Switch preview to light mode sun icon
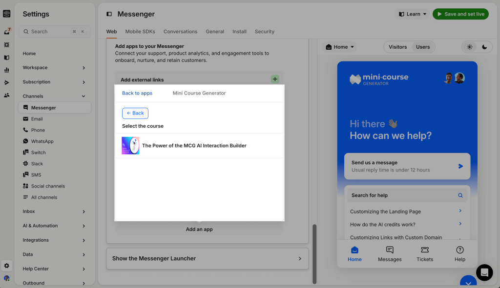This screenshot has height=288, width=500. (470, 47)
